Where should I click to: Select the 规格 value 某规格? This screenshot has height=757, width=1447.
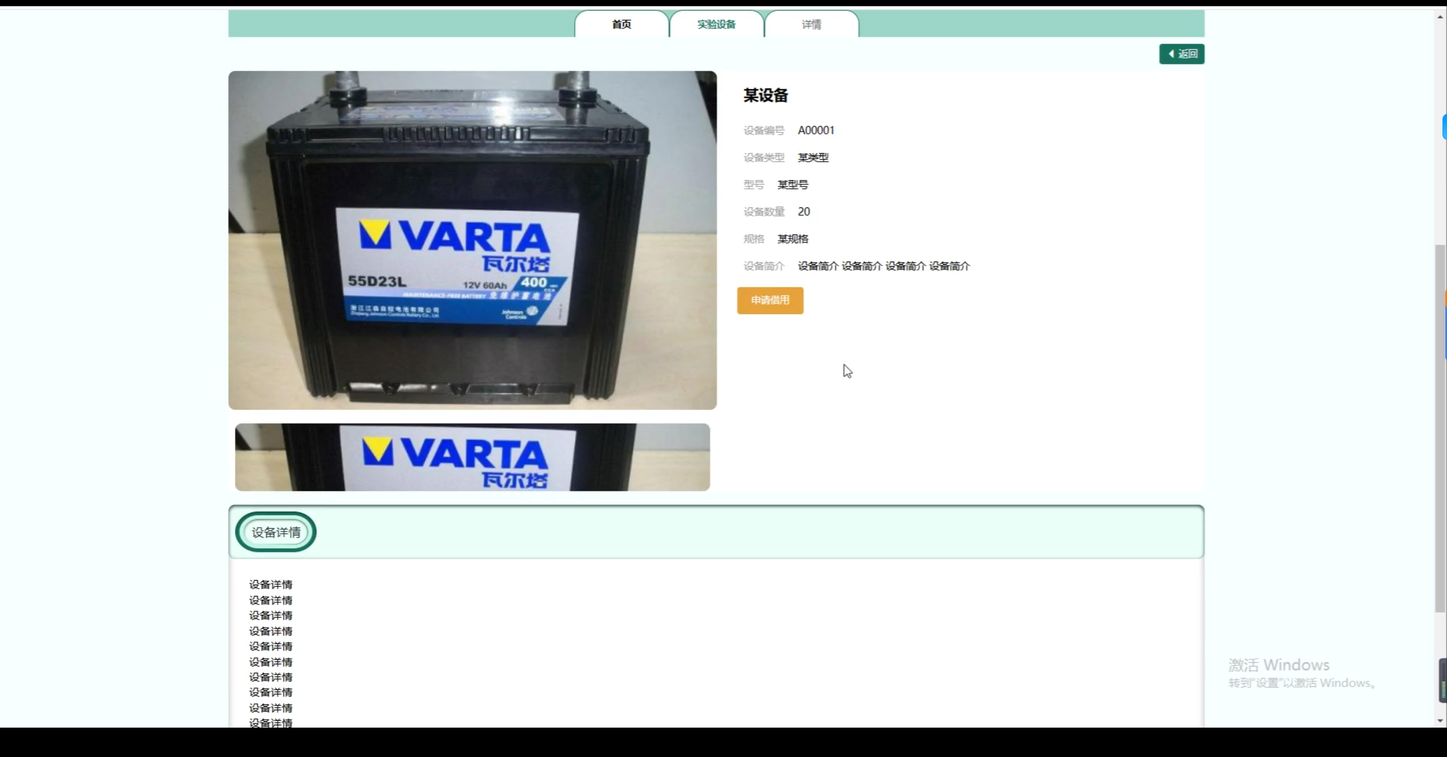click(x=792, y=238)
